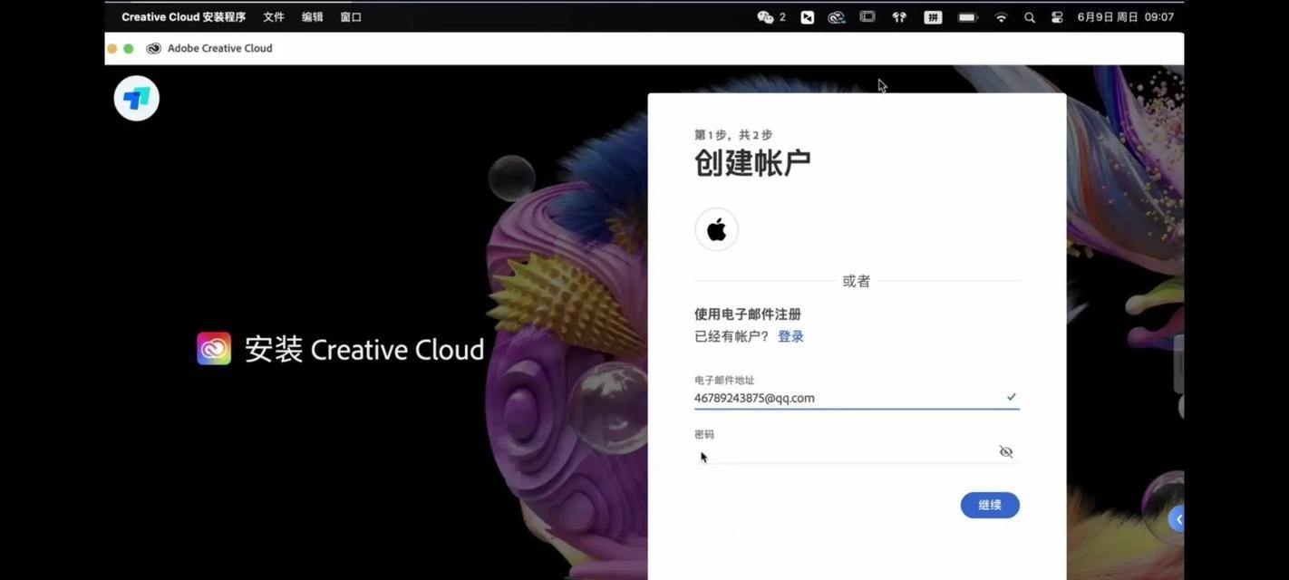The height and width of the screenshot is (580, 1289).
Task: Follow the 登录 link
Action: pos(790,336)
